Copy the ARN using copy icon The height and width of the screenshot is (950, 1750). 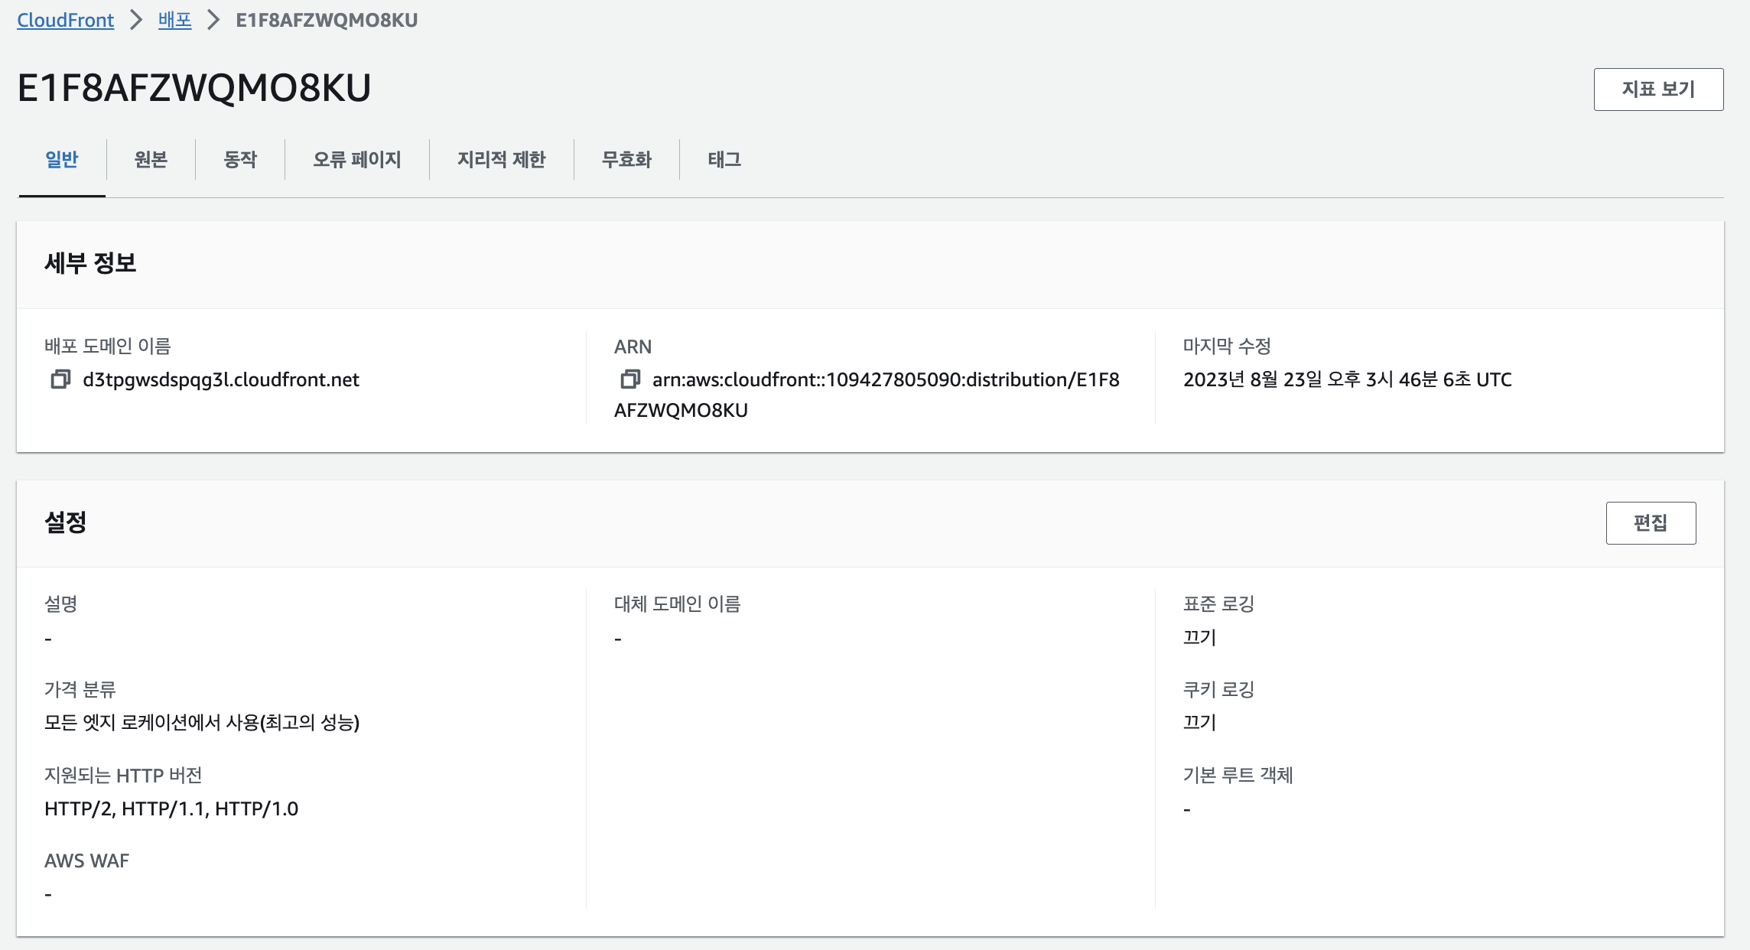pos(630,379)
